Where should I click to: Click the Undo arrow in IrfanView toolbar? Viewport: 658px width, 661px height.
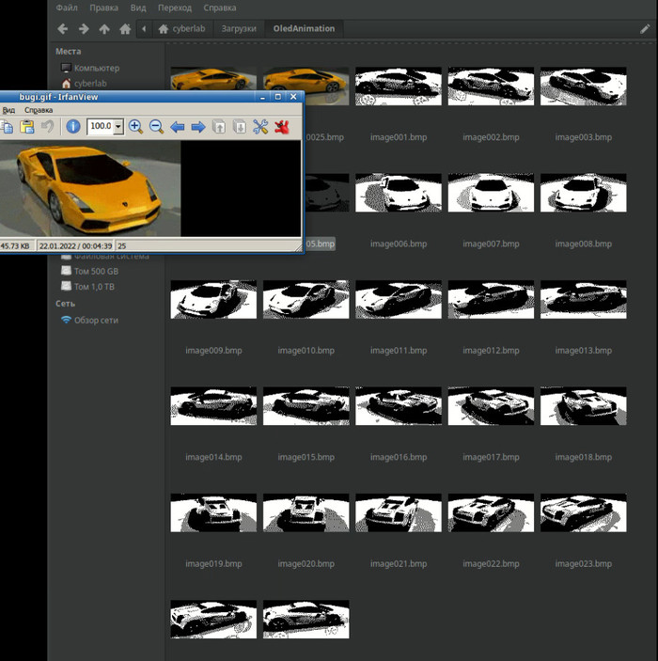point(48,127)
